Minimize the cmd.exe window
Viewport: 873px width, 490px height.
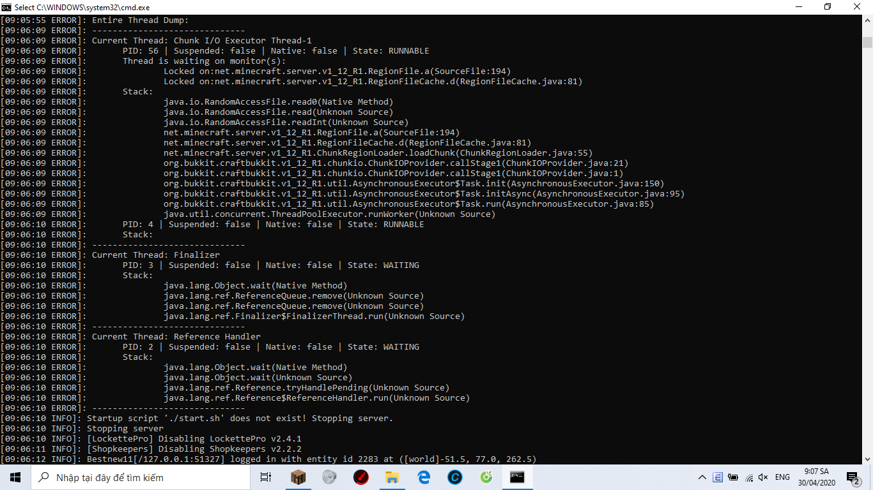point(798,7)
